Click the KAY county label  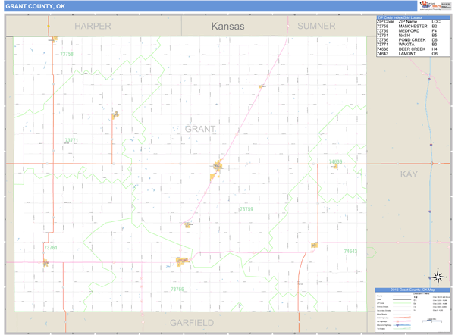(409, 174)
